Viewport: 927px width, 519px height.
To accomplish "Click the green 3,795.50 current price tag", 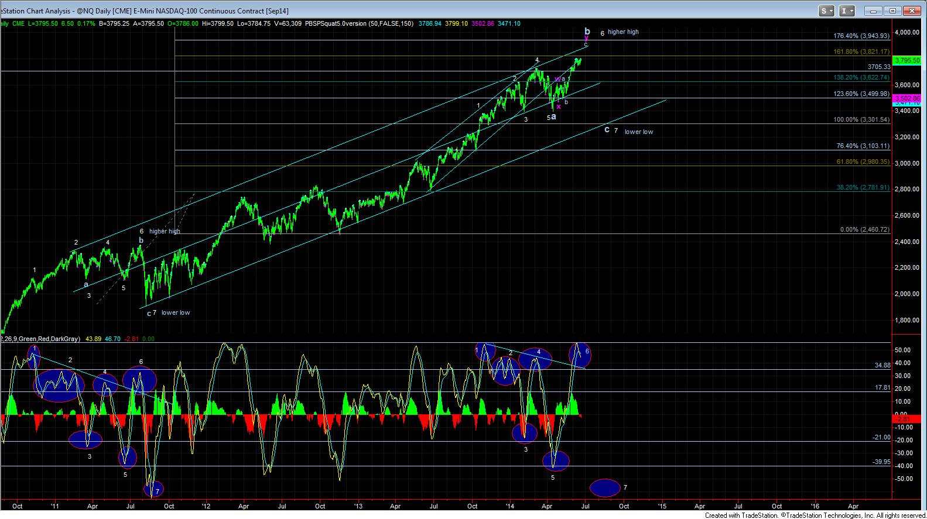I will (905, 60).
